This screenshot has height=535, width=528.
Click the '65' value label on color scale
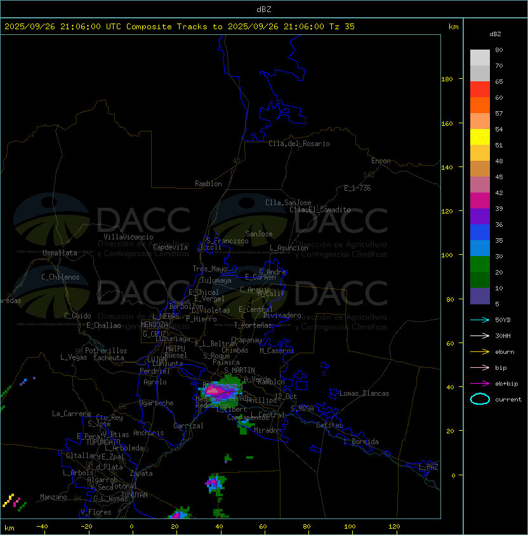(x=499, y=81)
